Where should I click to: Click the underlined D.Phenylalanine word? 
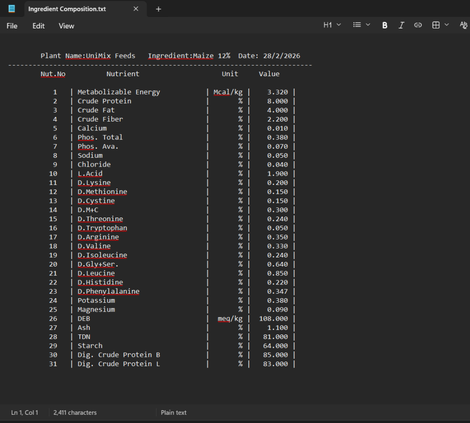pos(108,291)
